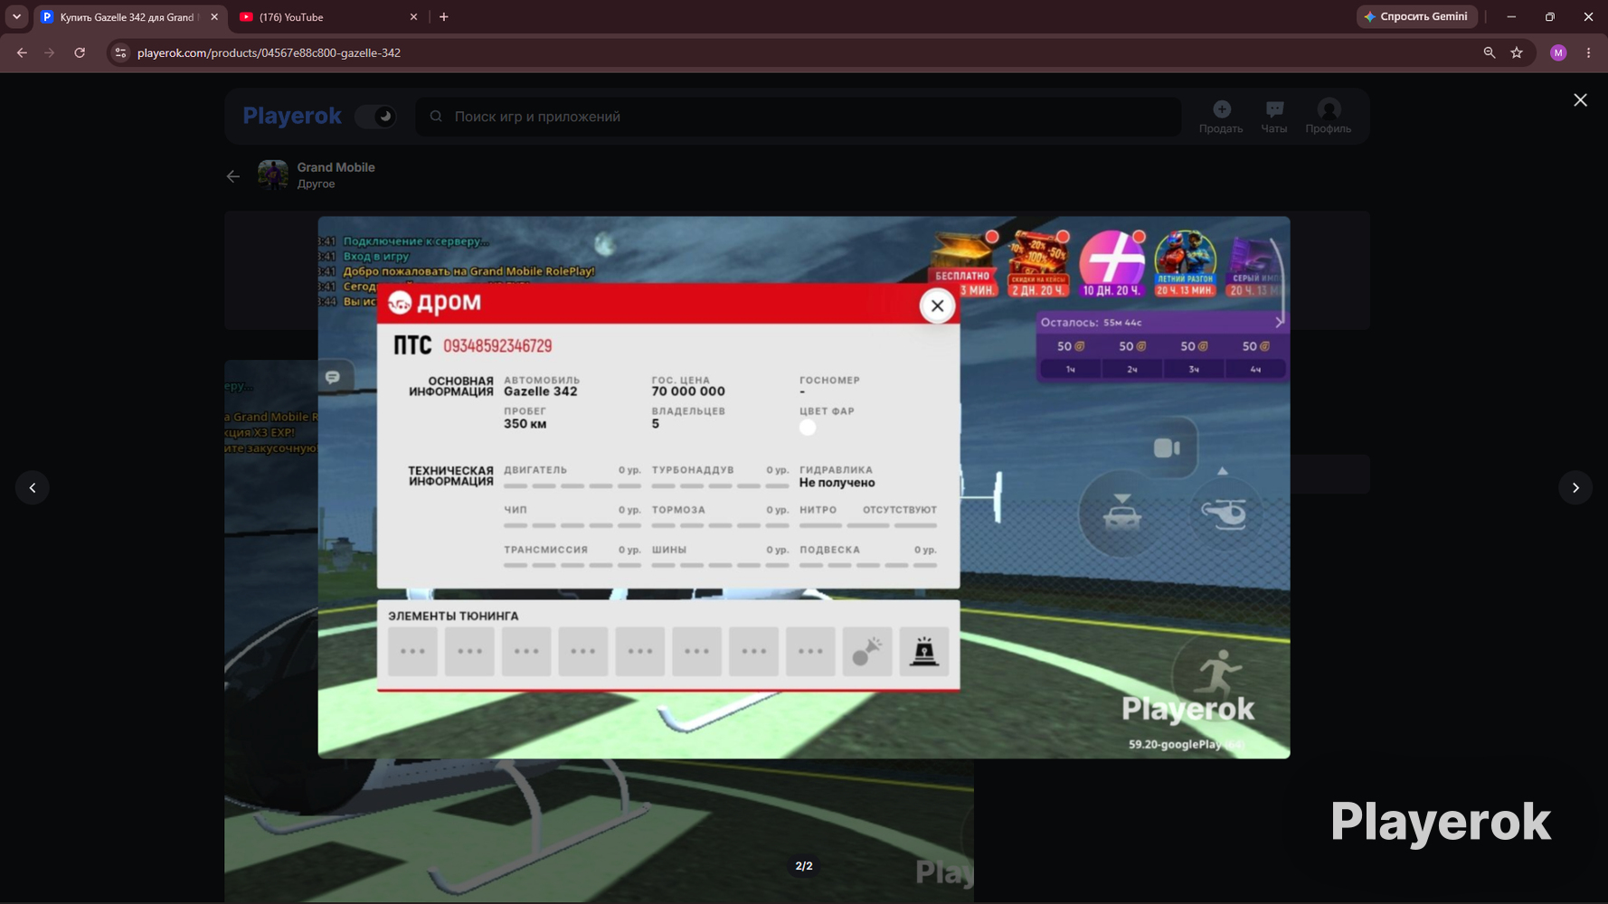Click the Другое subcategory text
Viewport: 1608px width, 904px height.
316,184
